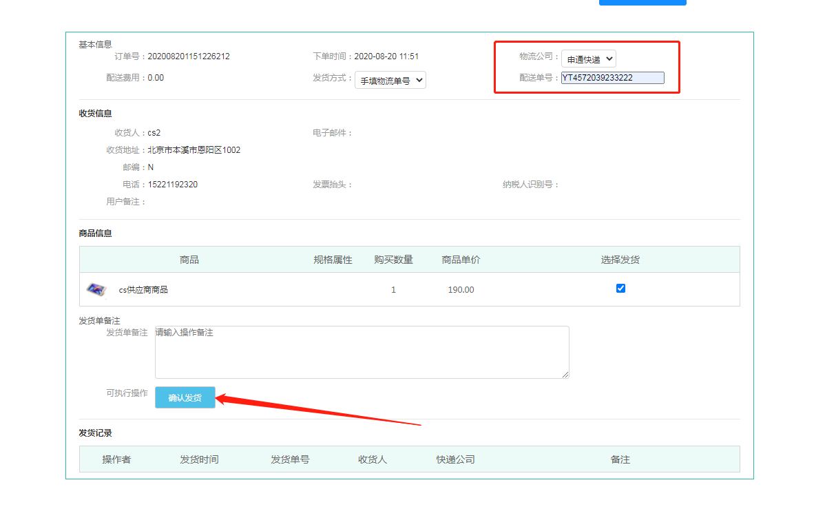The height and width of the screenshot is (509, 836).
Task: Open the 发货方式 dropdown showing 手填物流单号
Action: pyautogui.click(x=390, y=80)
